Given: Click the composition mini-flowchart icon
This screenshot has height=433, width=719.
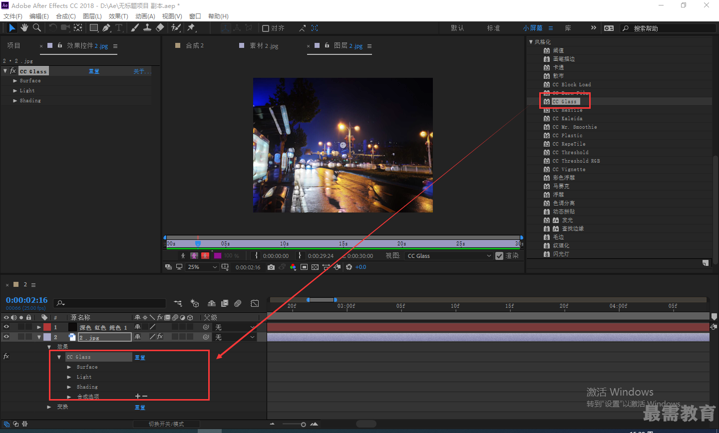Looking at the screenshot, I should point(178,303).
